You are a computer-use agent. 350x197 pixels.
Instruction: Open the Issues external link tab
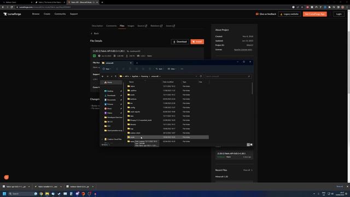point(170,26)
